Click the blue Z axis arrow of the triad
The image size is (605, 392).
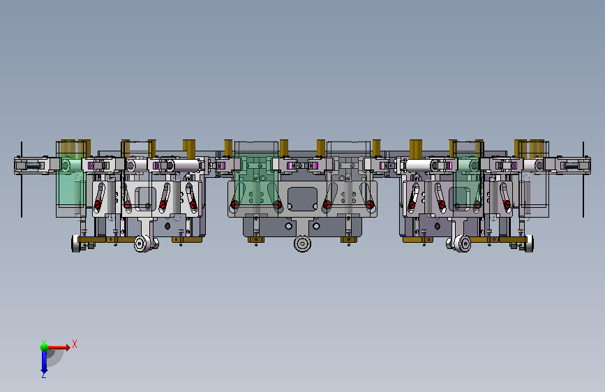[x=44, y=363]
